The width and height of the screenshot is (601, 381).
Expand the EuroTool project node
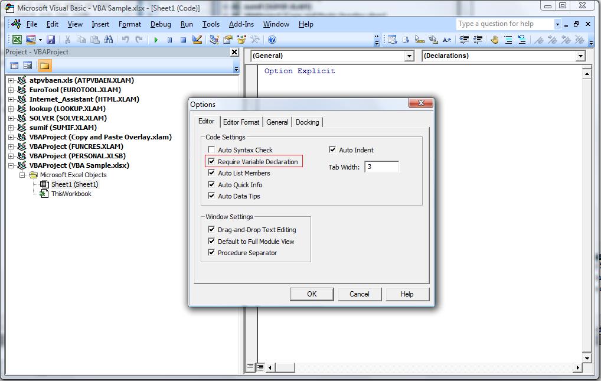pos(11,90)
